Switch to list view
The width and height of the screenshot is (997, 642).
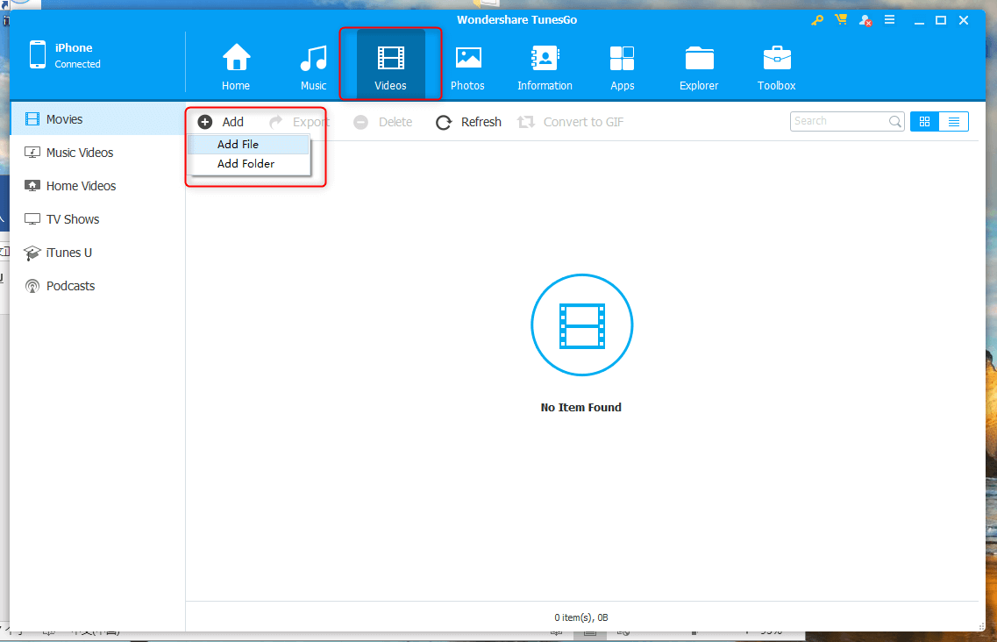point(953,122)
